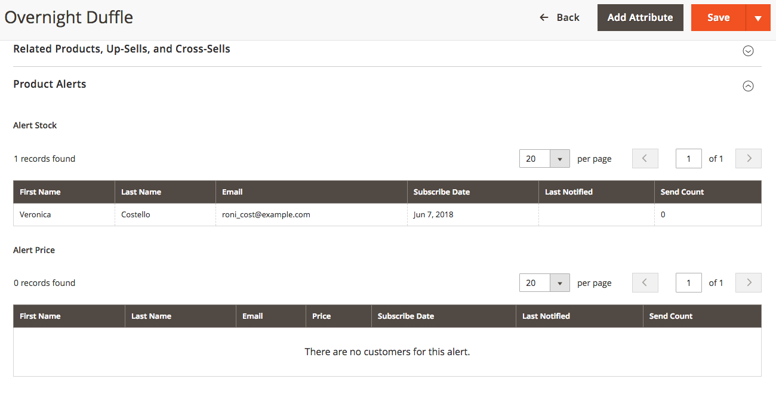Collapse the Product Alerts section

(748, 86)
